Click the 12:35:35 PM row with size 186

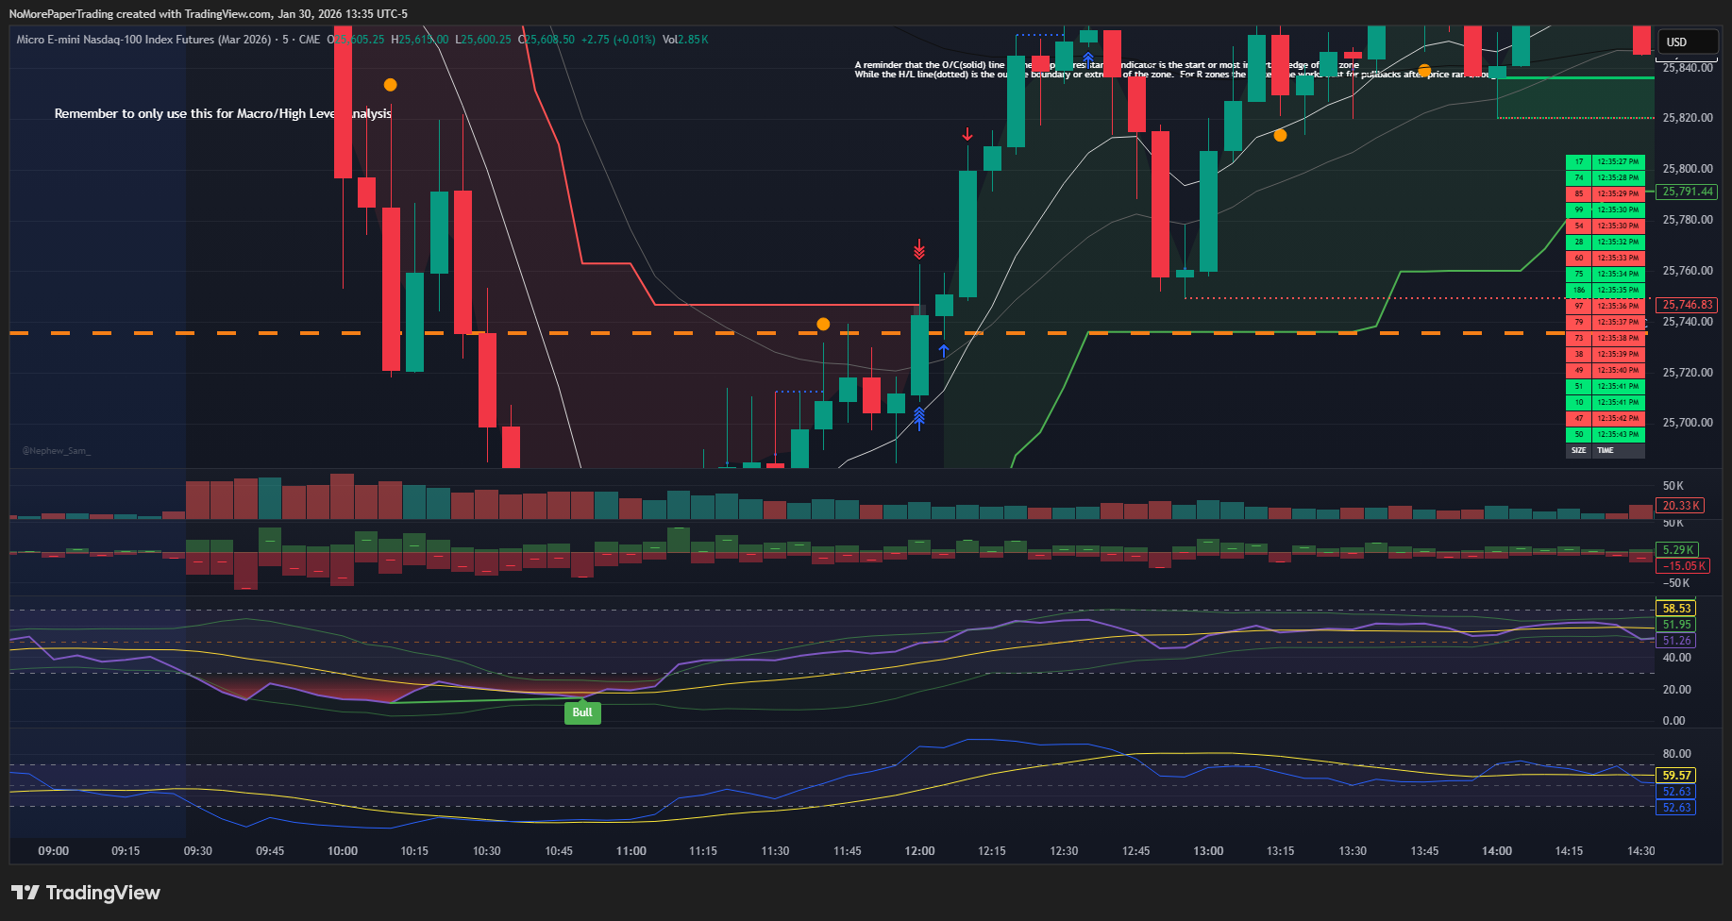pyautogui.click(x=1606, y=291)
